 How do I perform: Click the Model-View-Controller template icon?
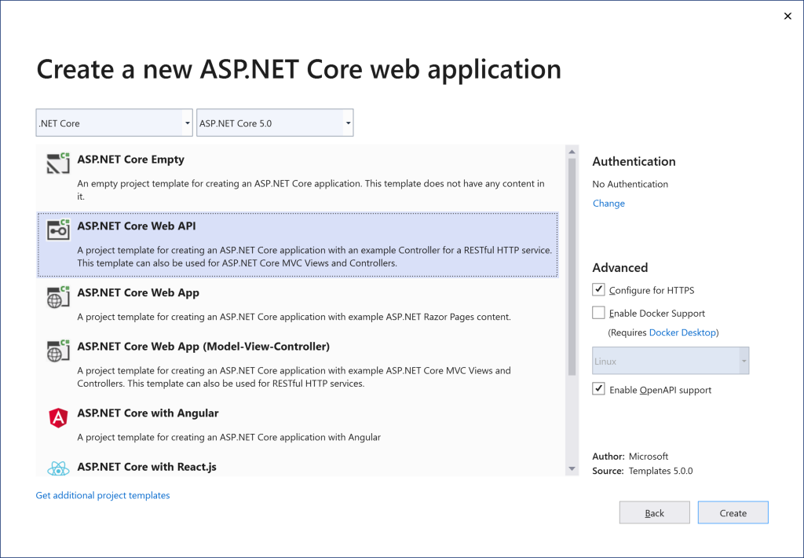point(58,351)
